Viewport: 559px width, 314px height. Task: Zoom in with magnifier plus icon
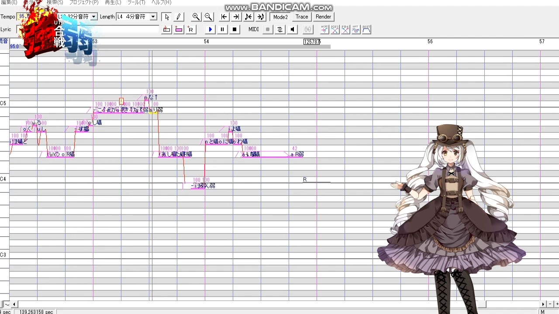196,17
